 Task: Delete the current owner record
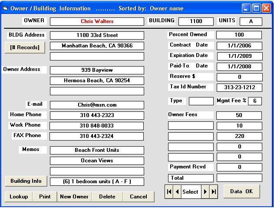[x=107, y=197]
